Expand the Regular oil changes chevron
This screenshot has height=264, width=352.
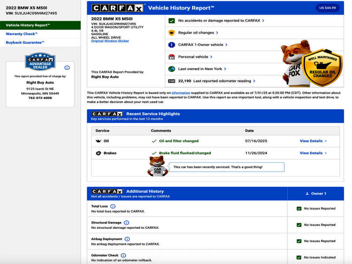coord(217,33)
